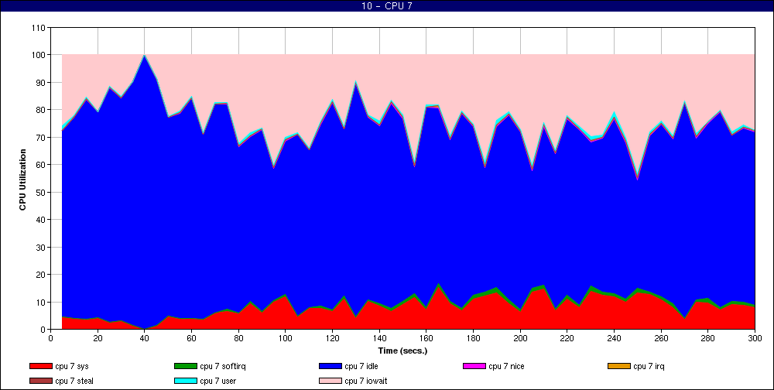The width and height of the screenshot is (774, 390).
Task: Select the 'cpu 7 irq' legend label
Action: coord(649,366)
